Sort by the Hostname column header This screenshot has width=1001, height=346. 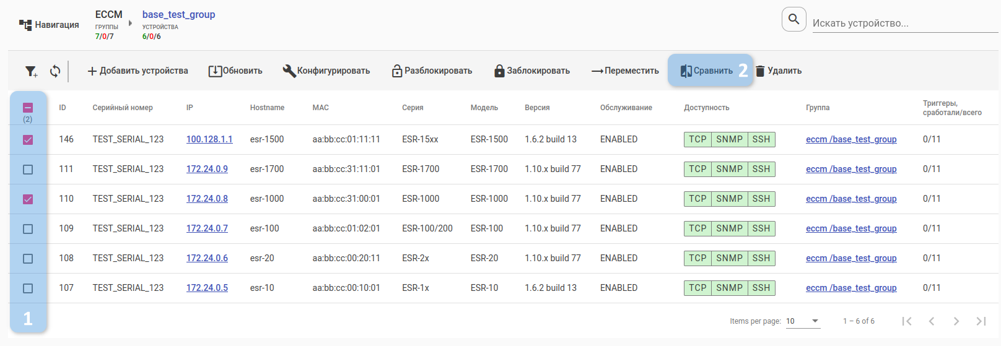(x=267, y=108)
